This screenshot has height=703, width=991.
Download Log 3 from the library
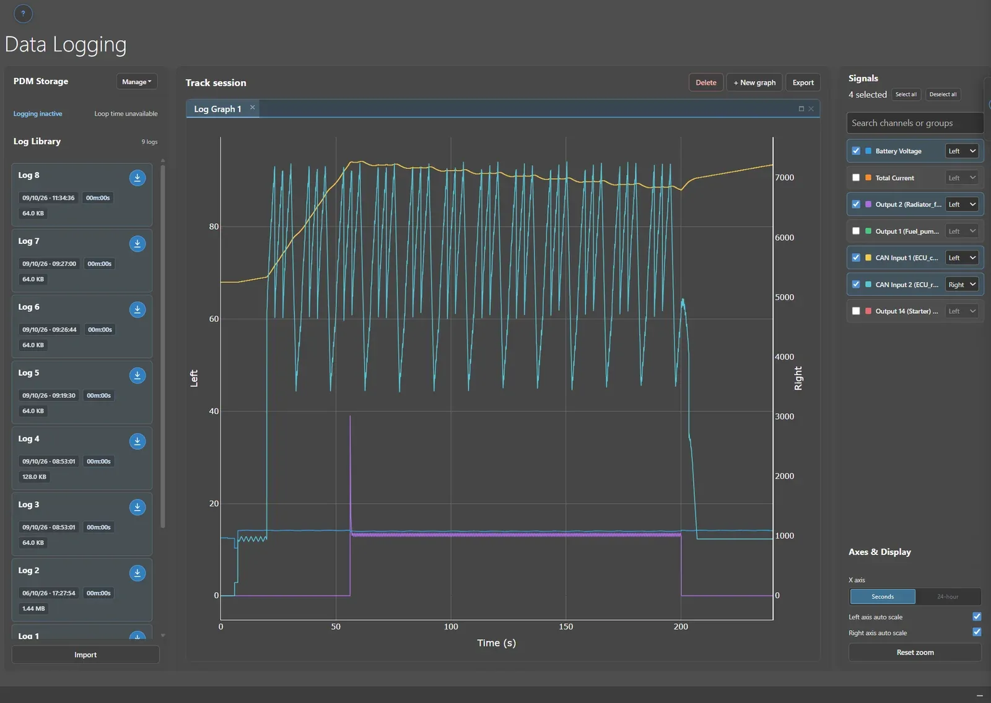click(x=138, y=507)
